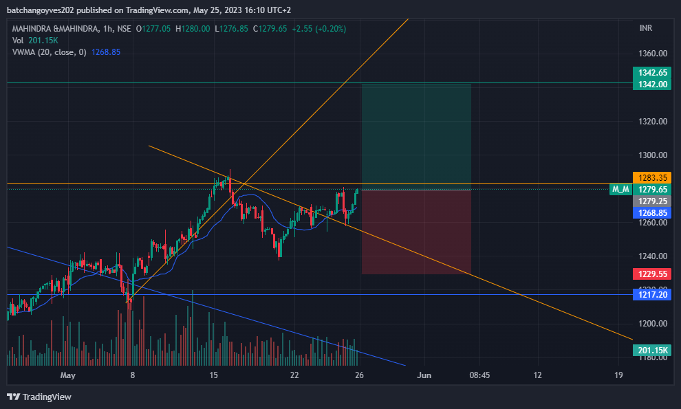Image resolution: width=681 pixels, height=409 pixels.
Task: Click the close value C1279.65 in the header
Action: [x=270, y=29]
